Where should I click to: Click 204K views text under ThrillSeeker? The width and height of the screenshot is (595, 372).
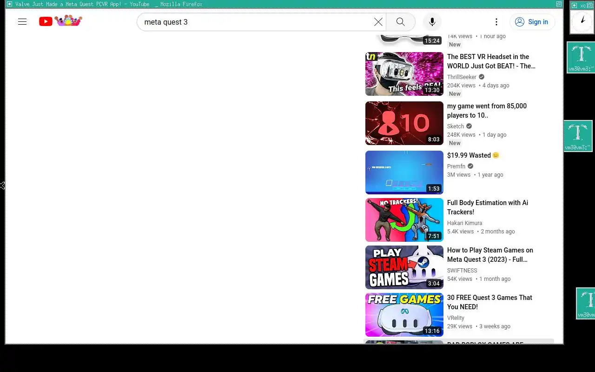click(x=461, y=86)
